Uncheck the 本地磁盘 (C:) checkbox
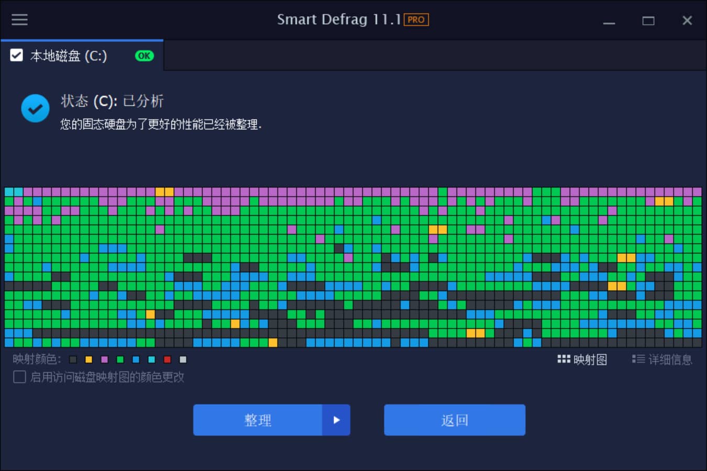This screenshot has height=471, width=707. coord(17,55)
